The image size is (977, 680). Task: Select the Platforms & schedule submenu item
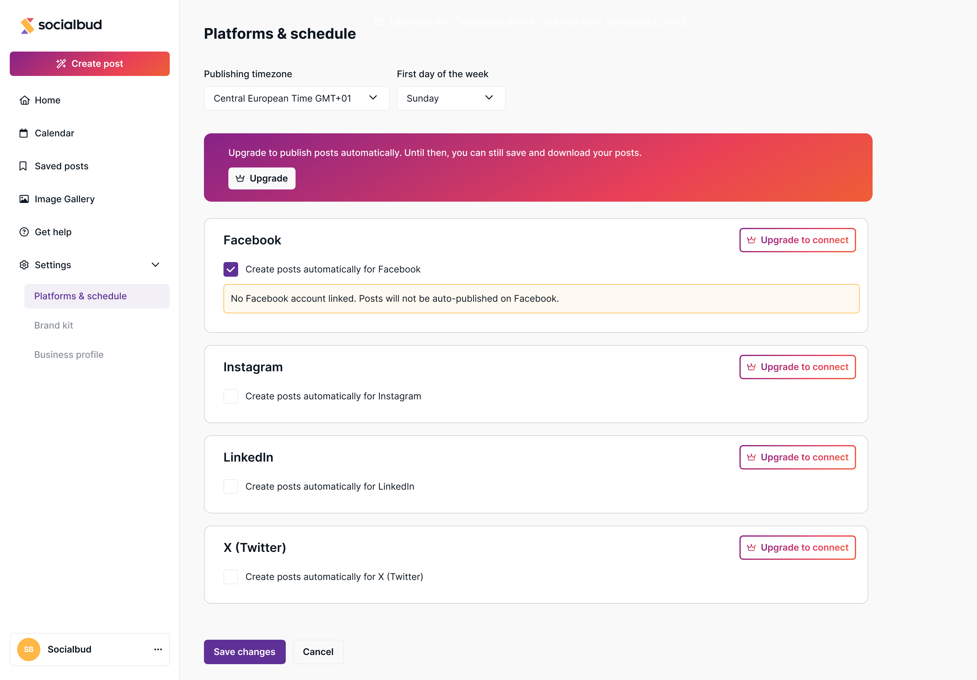point(97,296)
